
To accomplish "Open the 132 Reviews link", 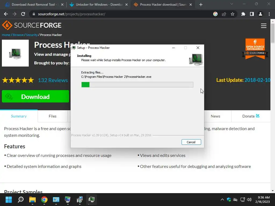I will pos(53,80).
